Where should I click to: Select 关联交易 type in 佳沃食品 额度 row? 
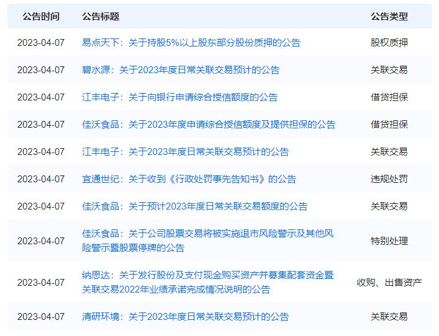tap(389, 206)
